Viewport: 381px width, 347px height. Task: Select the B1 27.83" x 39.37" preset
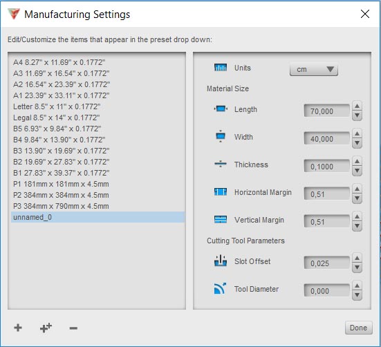coord(97,173)
